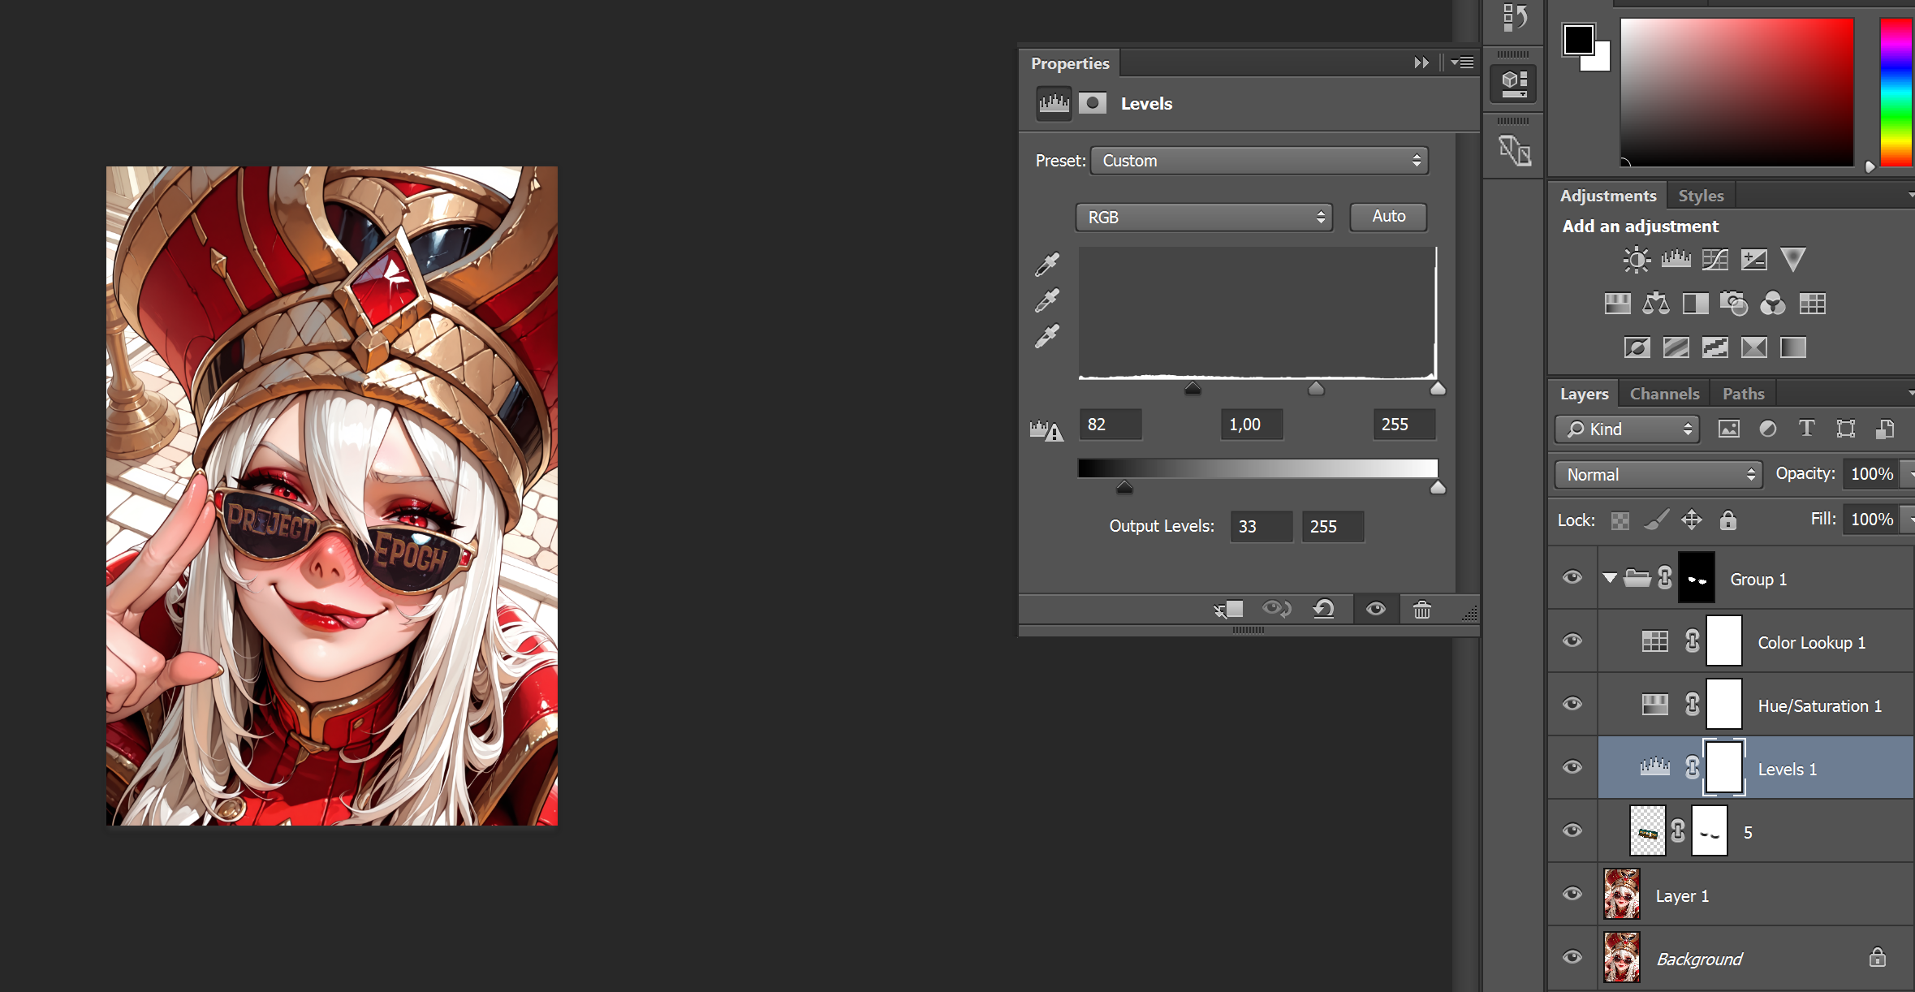
Task: Open the Properties panel flyout menu
Action: pos(1464,63)
